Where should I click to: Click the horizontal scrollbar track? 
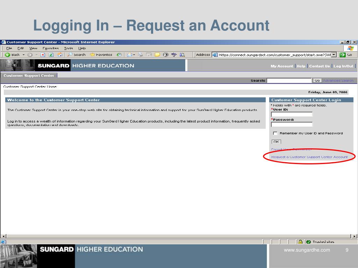[179, 236]
